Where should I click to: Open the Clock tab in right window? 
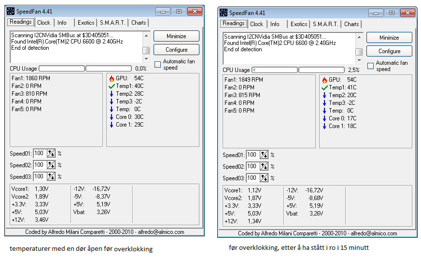[257, 24]
